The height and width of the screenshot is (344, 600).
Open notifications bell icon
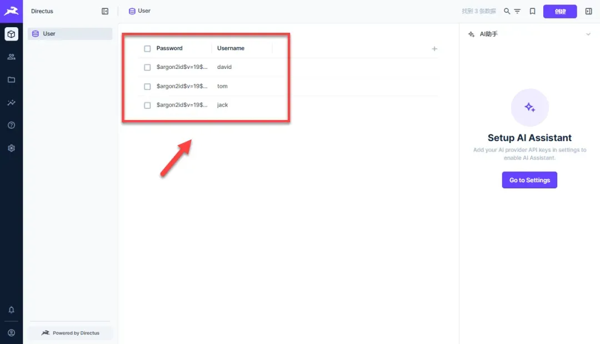(x=11, y=310)
